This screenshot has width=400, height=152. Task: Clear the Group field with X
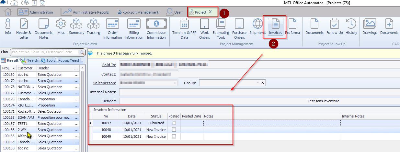[263, 83]
